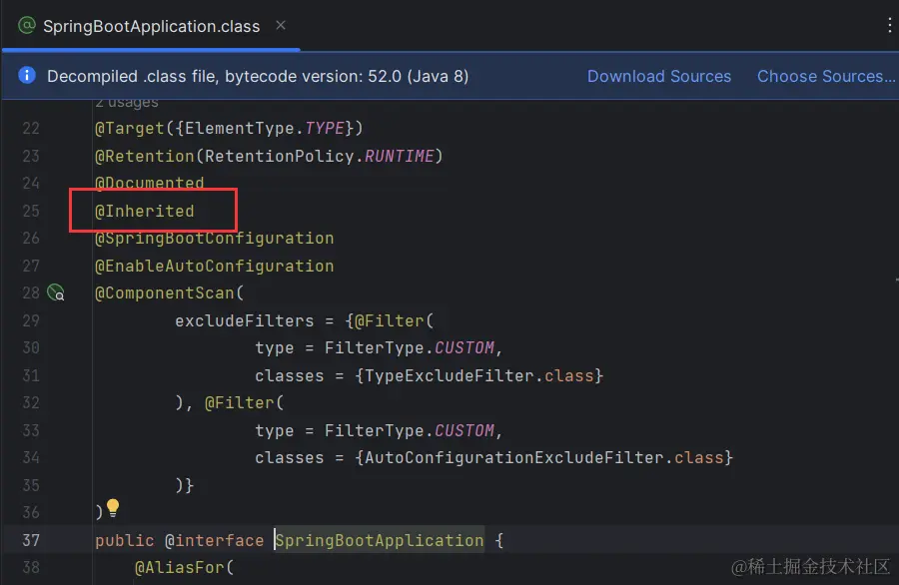The image size is (899, 585).
Task: Click the @Retention annotation on line 23
Action: point(145,156)
